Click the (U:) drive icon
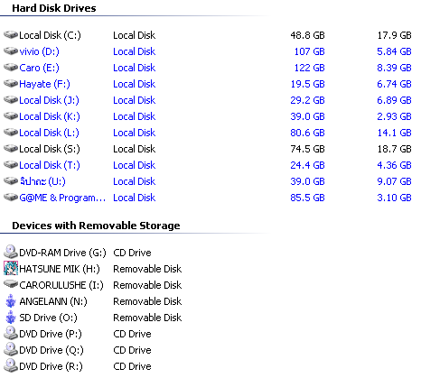421x378 pixels. click(11, 181)
